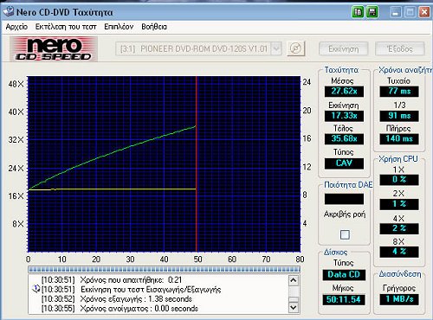Click the blue progress bar under the graph
The image size is (433, 320).
[x=164, y=269]
